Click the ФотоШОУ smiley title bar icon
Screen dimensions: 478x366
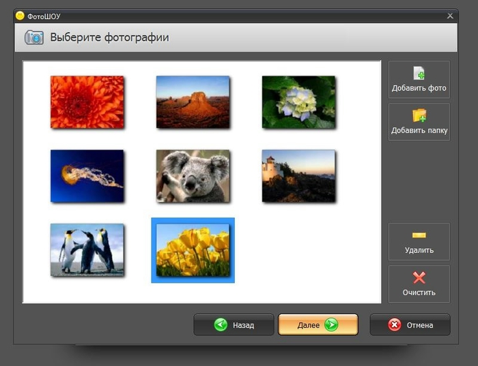click(x=20, y=16)
